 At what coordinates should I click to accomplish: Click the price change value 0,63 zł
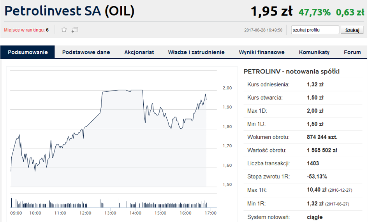pyautogui.click(x=350, y=12)
